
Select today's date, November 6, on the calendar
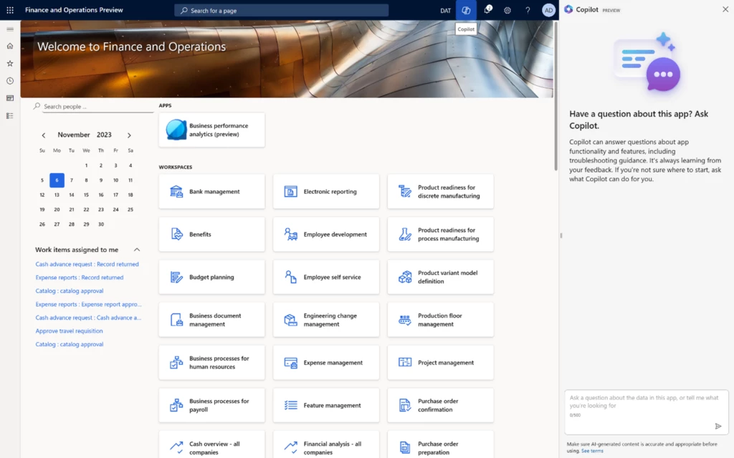point(57,180)
